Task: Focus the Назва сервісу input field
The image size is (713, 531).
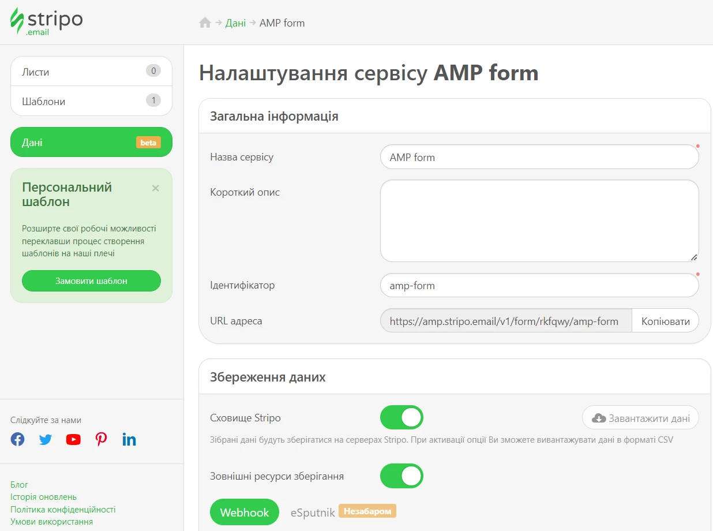Action: coord(539,157)
